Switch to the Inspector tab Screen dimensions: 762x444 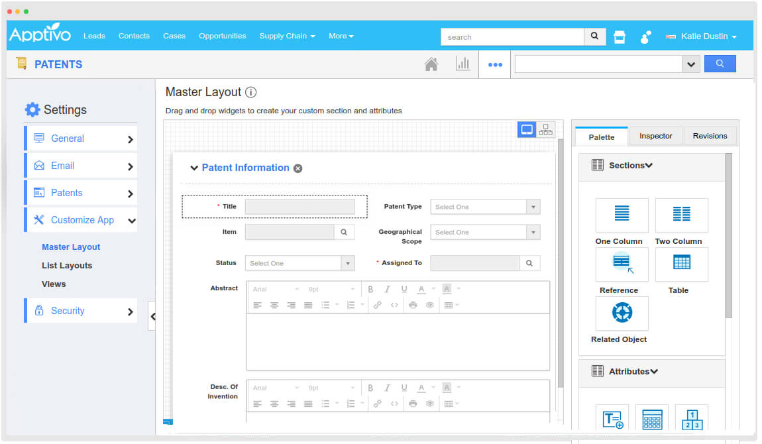pos(655,136)
